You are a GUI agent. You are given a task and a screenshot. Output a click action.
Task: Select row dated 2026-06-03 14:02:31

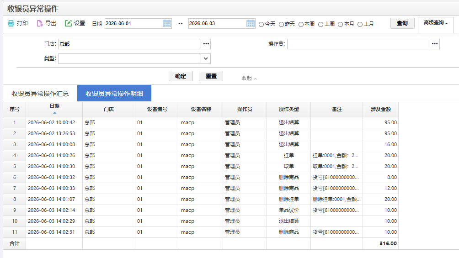tap(201, 232)
